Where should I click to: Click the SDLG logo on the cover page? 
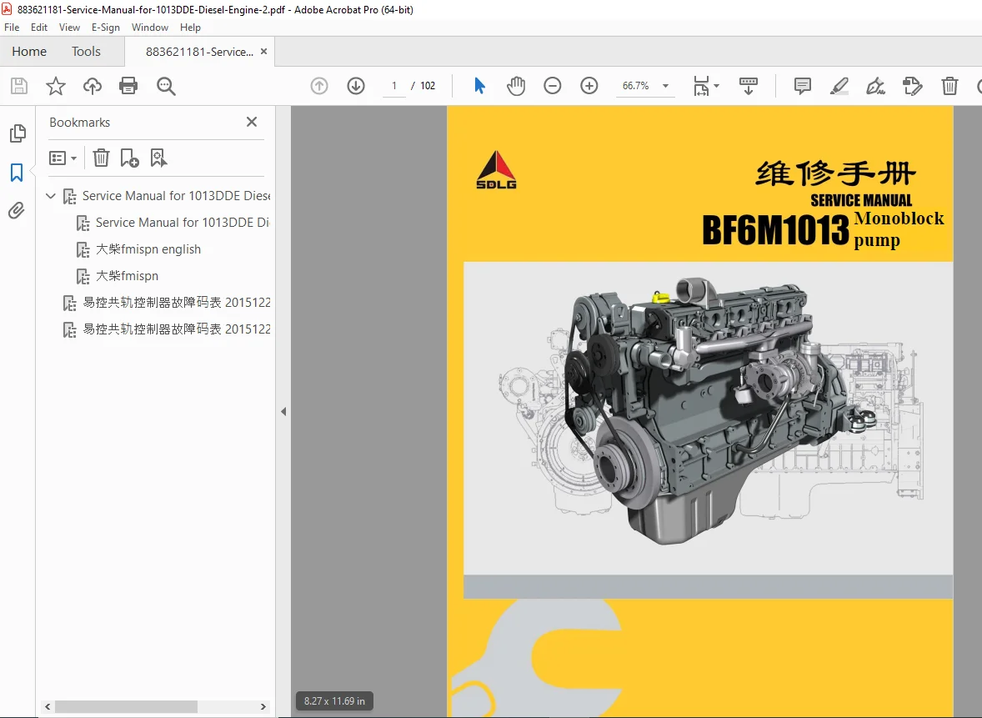496,170
